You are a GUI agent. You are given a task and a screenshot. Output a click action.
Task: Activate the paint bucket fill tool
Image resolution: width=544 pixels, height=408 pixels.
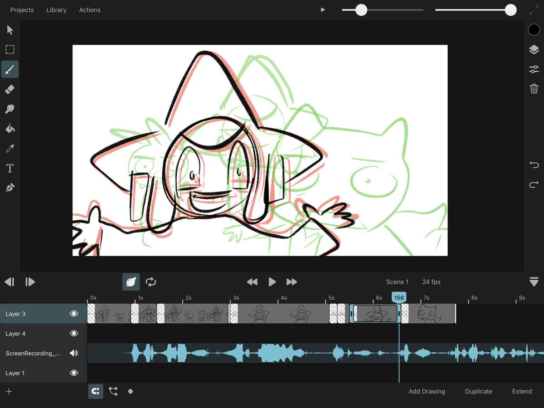10,129
